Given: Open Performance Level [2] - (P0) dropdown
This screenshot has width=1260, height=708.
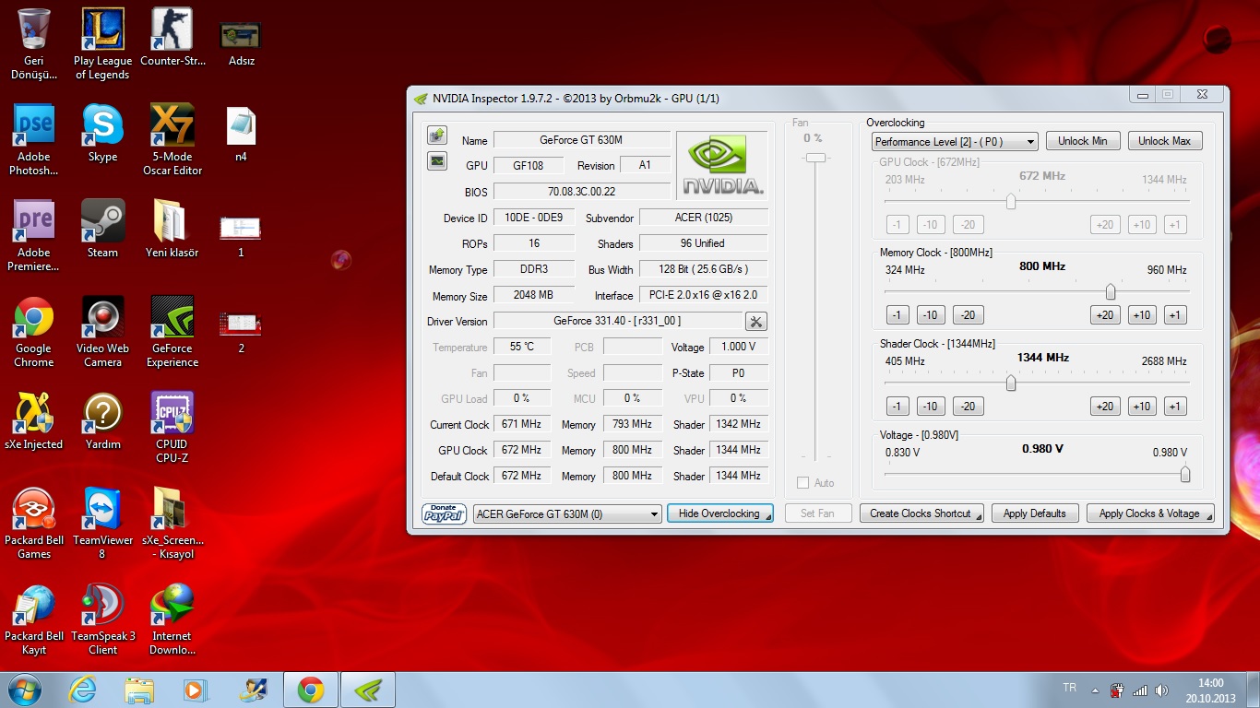Looking at the screenshot, I should pos(955,141).
